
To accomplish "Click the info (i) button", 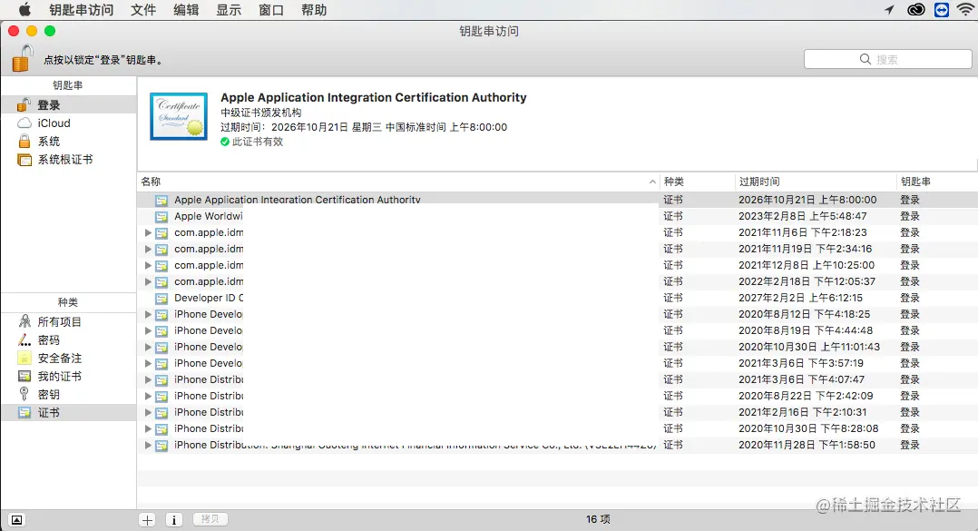I will pos(174,520).
